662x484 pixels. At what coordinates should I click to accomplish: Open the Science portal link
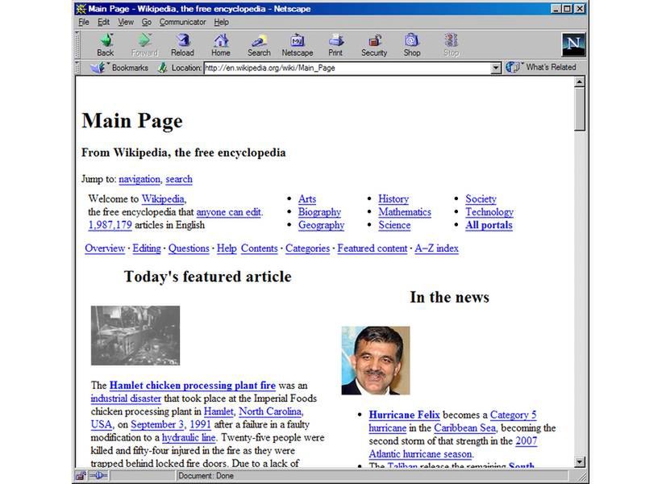pos(394,225)
